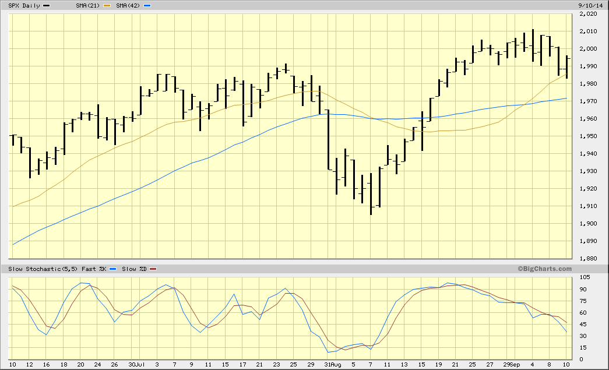The height and width of the screenshot is (370, 609).
Task: Click the 29Sep date axis label
Action: coord(512,365)
